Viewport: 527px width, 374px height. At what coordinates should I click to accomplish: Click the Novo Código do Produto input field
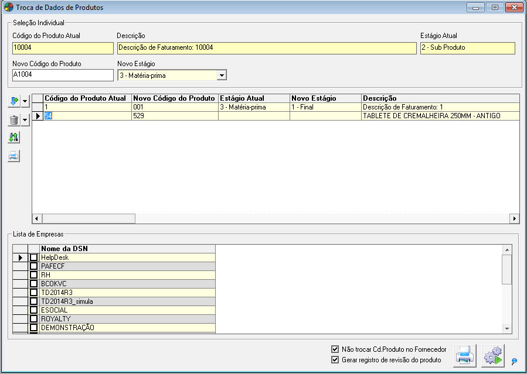point(63,76)
